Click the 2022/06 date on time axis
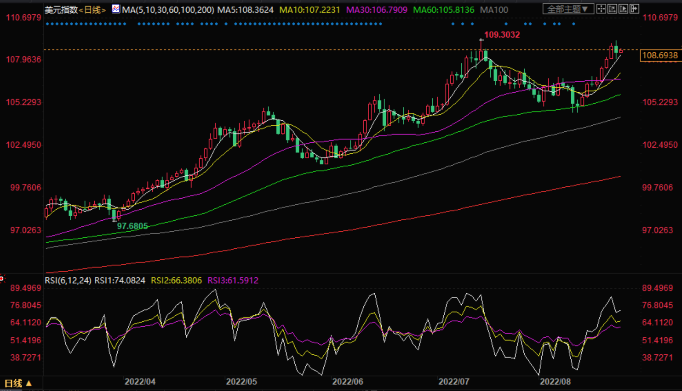Image resolution: width=682 pixels, height=391 pixels. 347,382
